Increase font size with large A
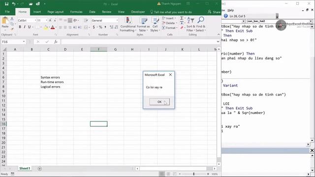315x177 pixels. click(x=50, y=20)
